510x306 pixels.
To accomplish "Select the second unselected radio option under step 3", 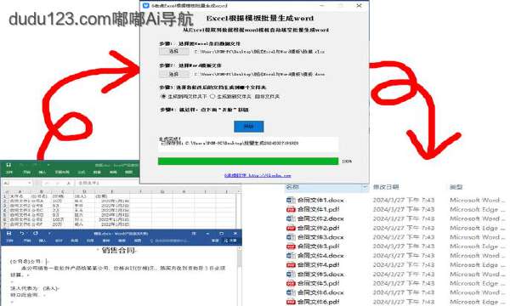I will pos(212,97).
